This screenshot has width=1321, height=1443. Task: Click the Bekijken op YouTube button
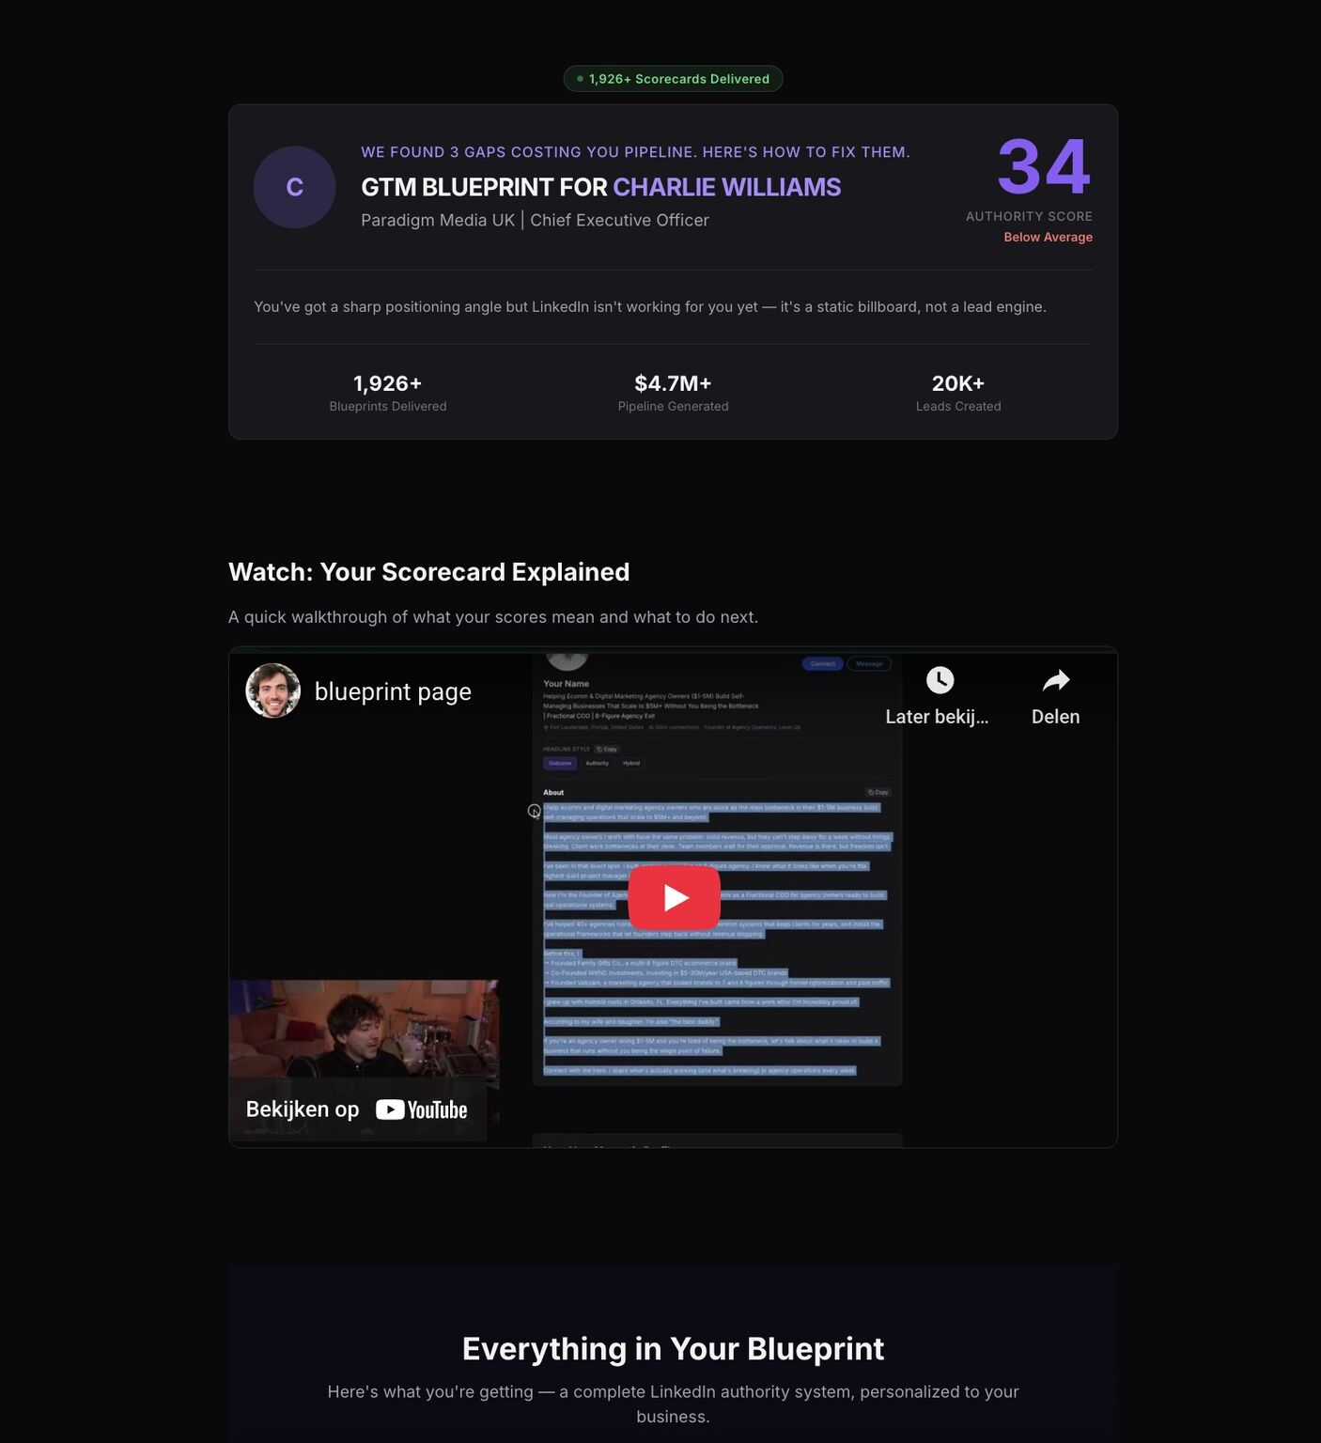pyautogui.click(x=357, y=1109)
